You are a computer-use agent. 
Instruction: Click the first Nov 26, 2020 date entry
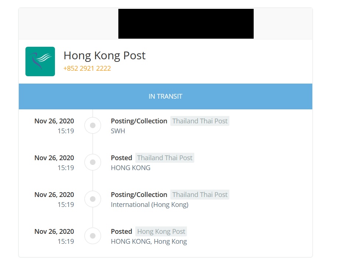pyautogui.click(x=54, y=121)
